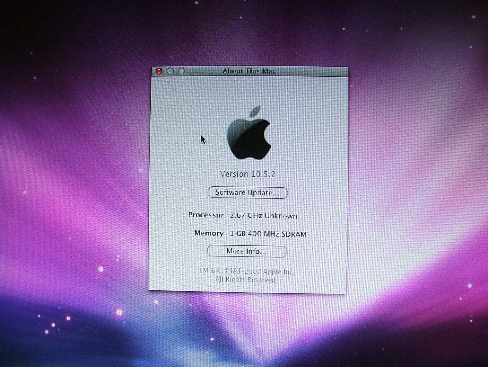This screenshot has width=488, height=367.
Task: Open More Info... for system details
Action: 247,251
